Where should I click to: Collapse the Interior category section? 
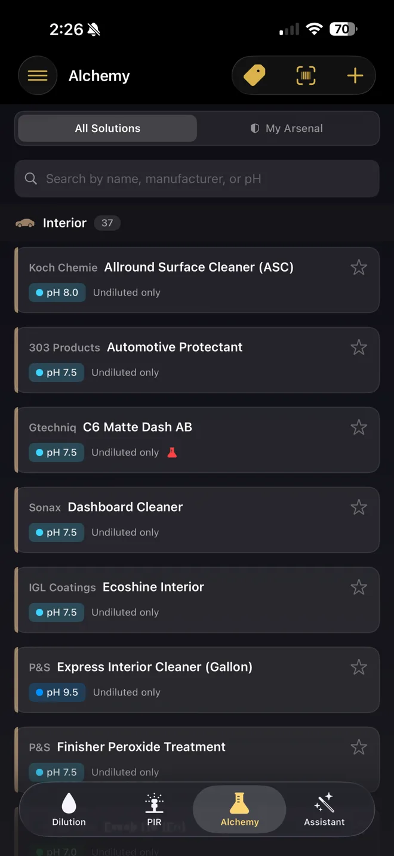(64, 223)
